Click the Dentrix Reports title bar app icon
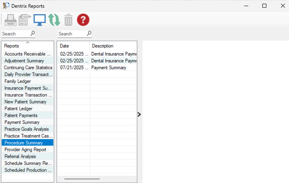This screenshot has width=289, height=183. (6, 6)
